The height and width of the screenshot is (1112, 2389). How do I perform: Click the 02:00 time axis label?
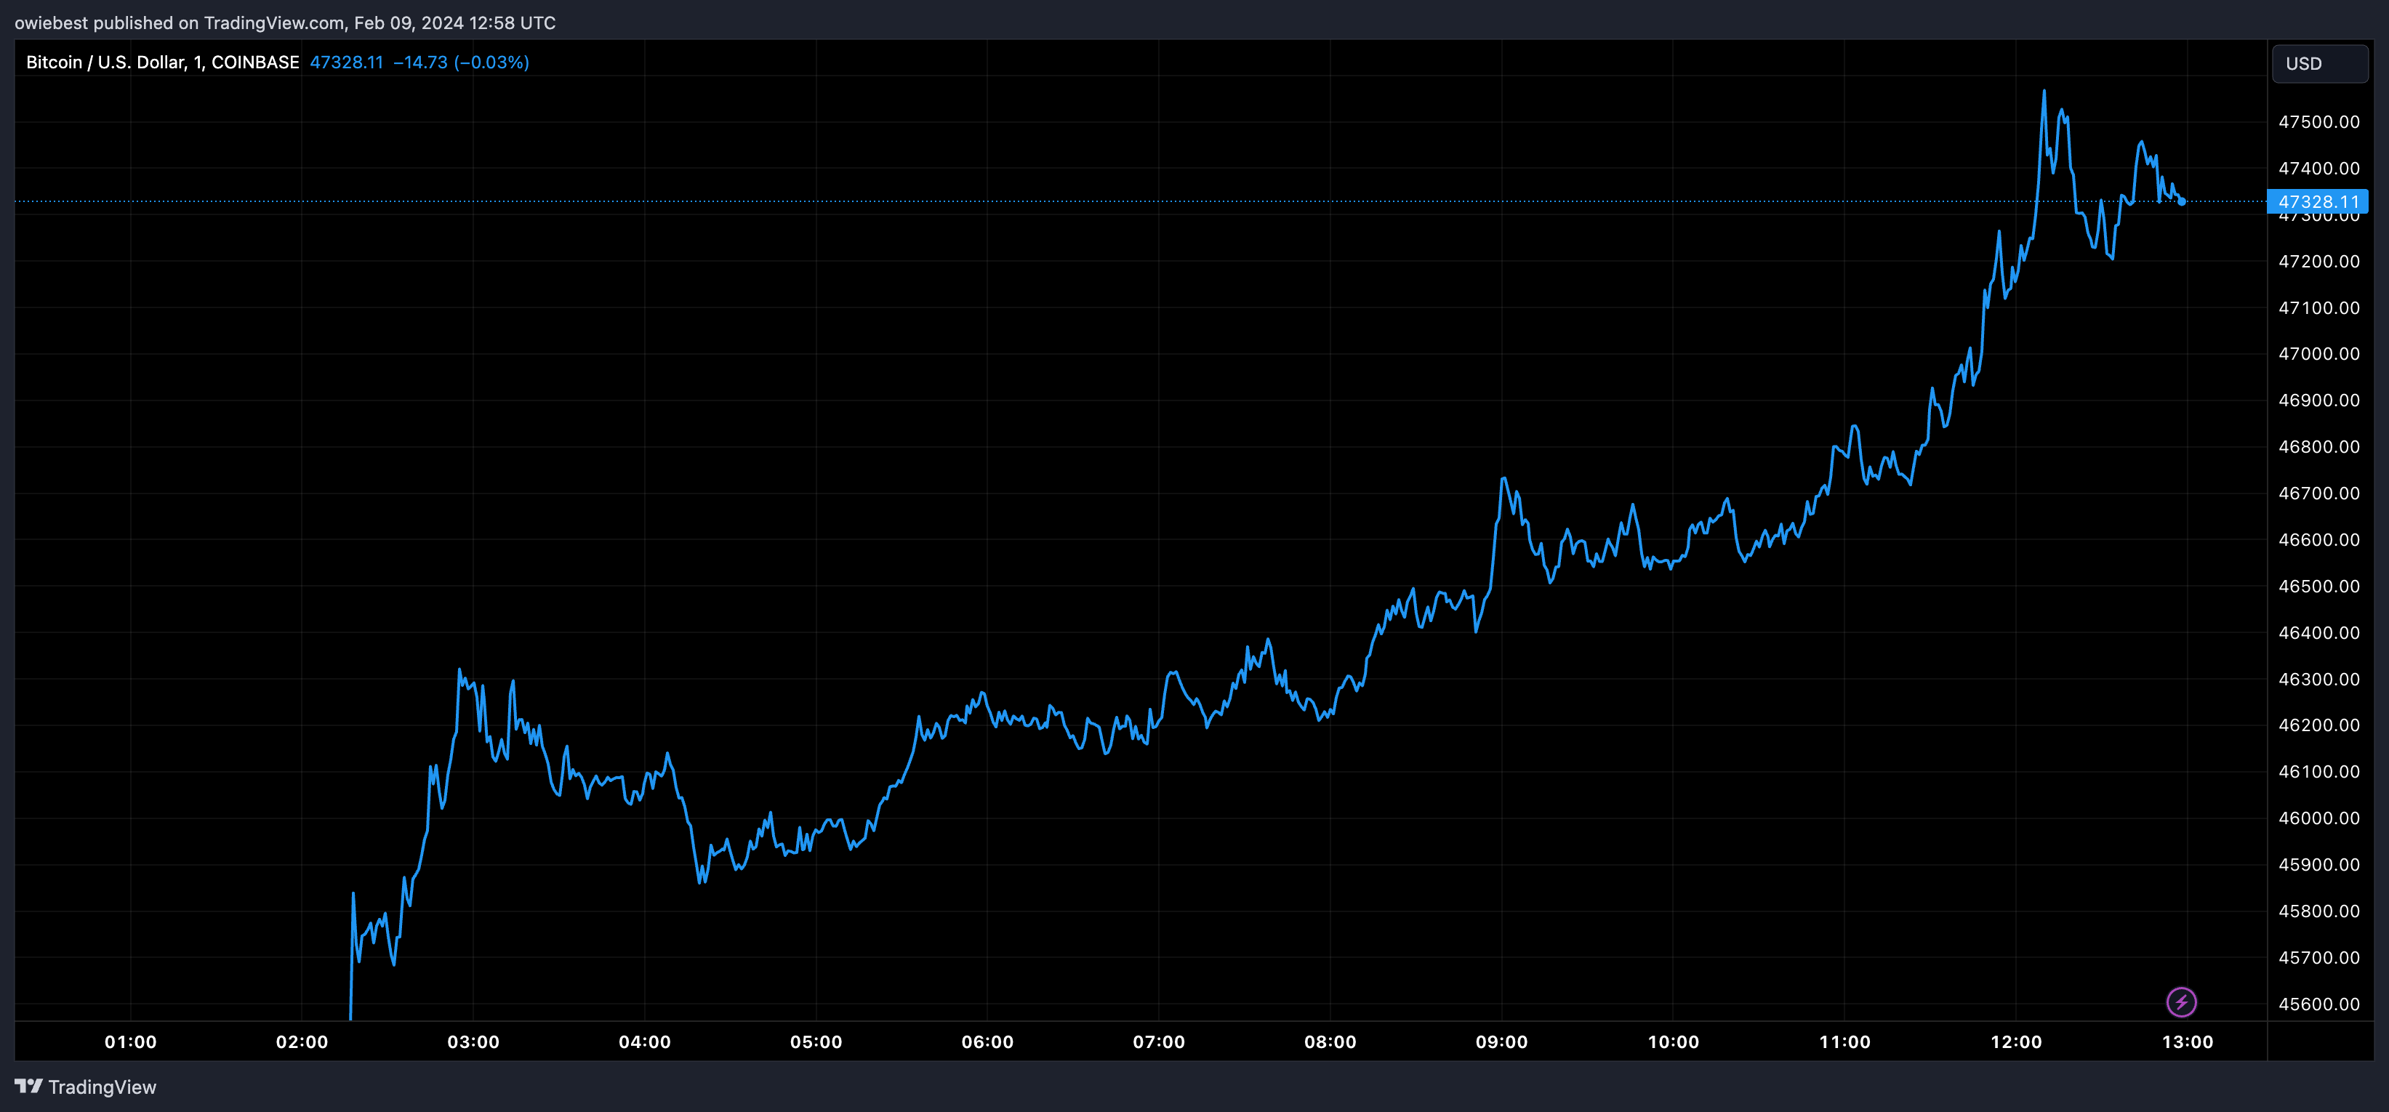pos(302,1042)
